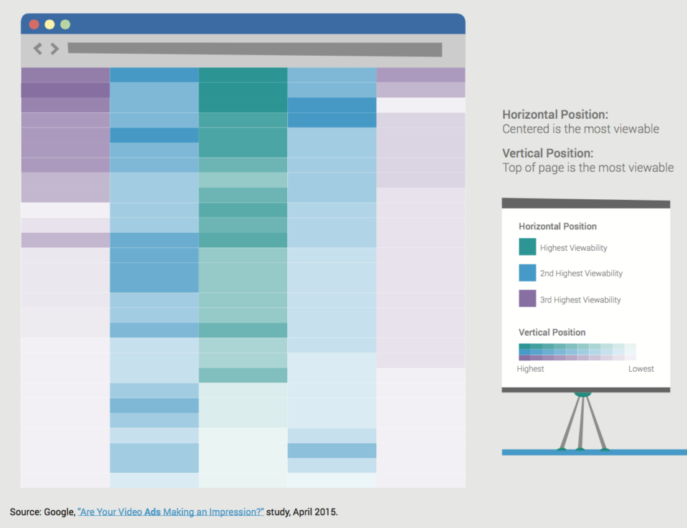This screenshot has height=528, width=687.
Task: Click the "2nd Highest Viewability" legend label
Action: tap(581, 274)
